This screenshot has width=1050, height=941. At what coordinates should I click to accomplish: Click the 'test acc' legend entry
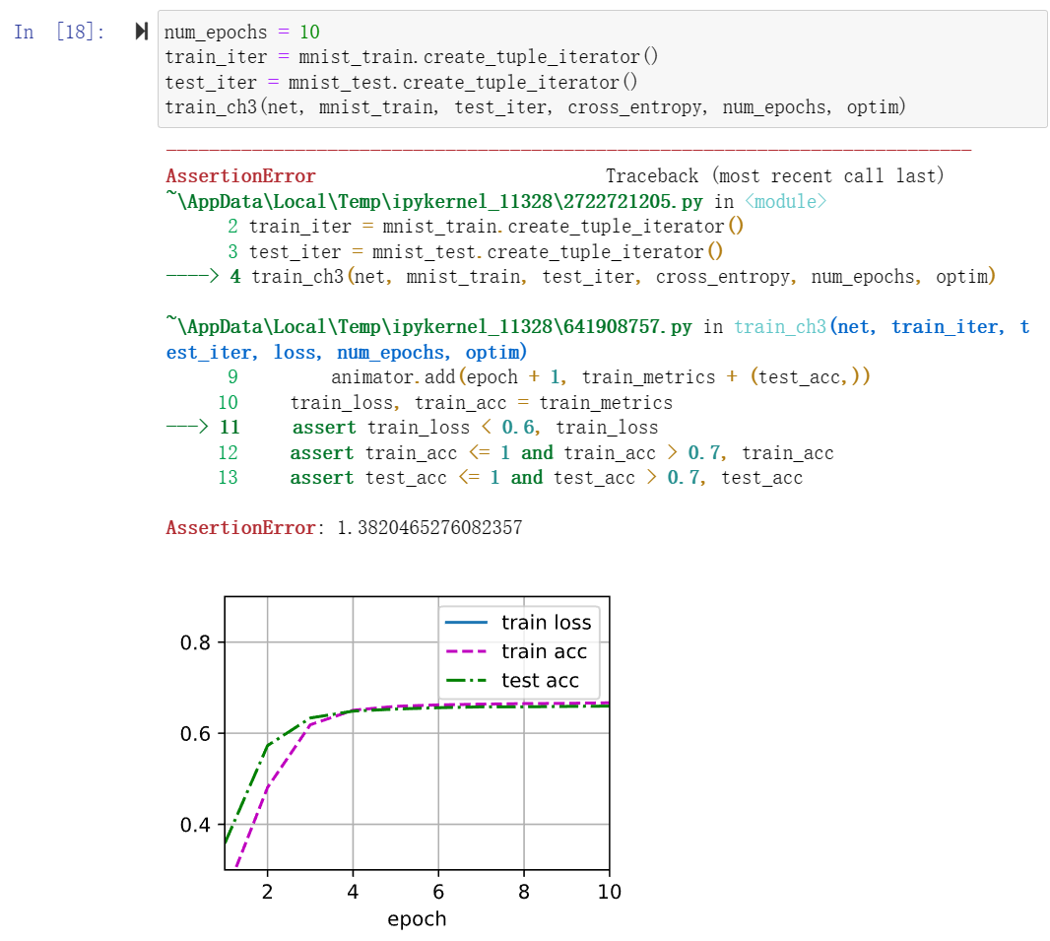click(512, 681)
